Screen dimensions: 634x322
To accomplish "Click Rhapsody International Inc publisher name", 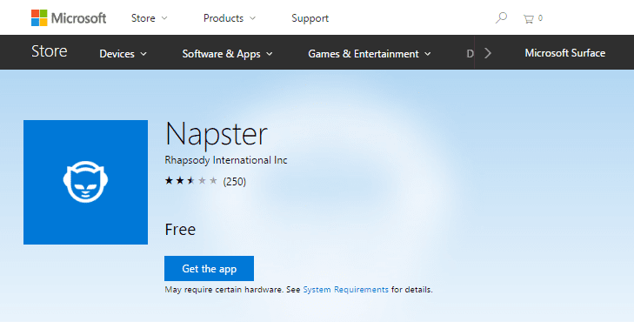I will pyautogui.click(x=226, y=160).
